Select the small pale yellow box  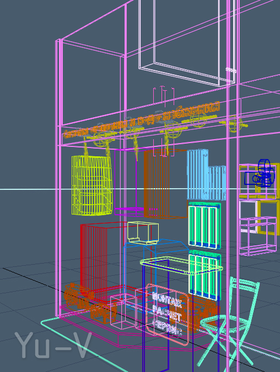pyautogui.click(x=143, y=233)
